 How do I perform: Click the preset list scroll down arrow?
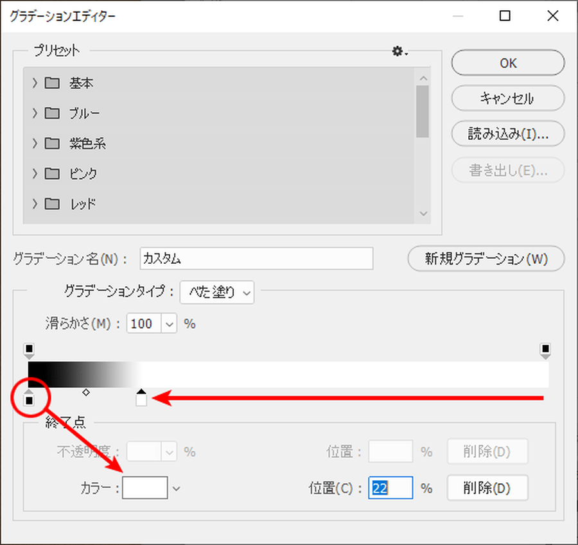423,213
